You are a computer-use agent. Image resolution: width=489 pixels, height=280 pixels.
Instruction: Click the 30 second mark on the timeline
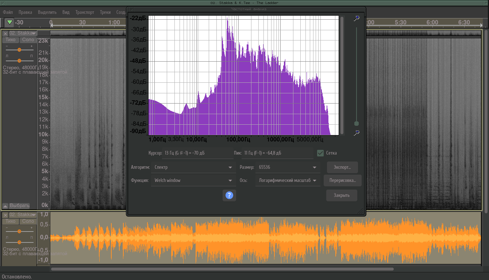(82, 23)
